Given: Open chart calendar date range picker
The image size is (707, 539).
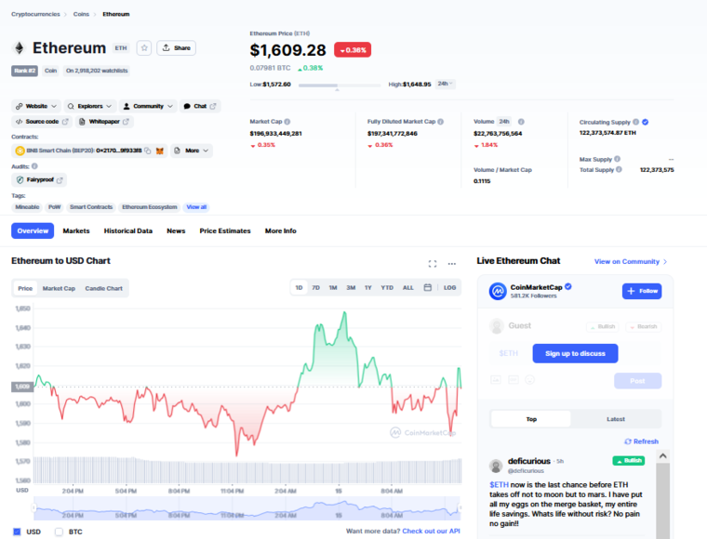Looking at the screenshot, I should (x=427, y=287).
